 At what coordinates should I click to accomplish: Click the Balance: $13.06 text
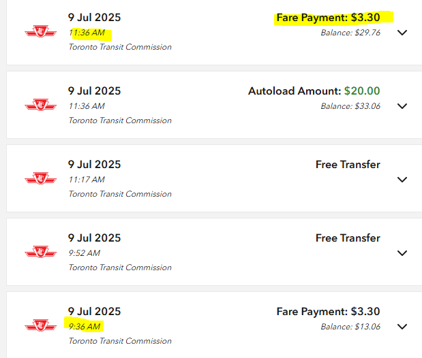pyautogui.click(x=350, y=326)
